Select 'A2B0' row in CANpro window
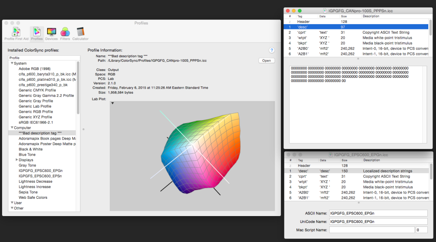 pyautogui.click(x=356, y=48)
